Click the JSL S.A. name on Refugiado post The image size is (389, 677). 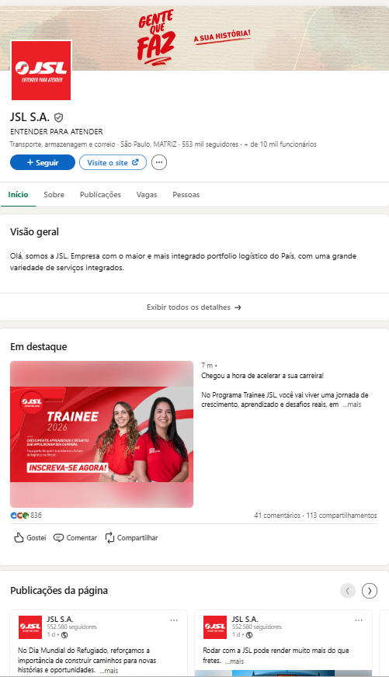60,619
